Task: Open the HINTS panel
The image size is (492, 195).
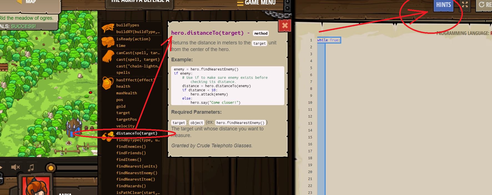Action: pyautogui.click(x=443, y=5)
